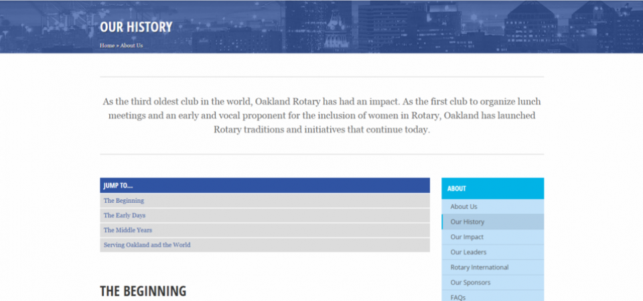Click the ABOUT sidebar header
This screenshot has width=643, height=301.
point(492,189)
